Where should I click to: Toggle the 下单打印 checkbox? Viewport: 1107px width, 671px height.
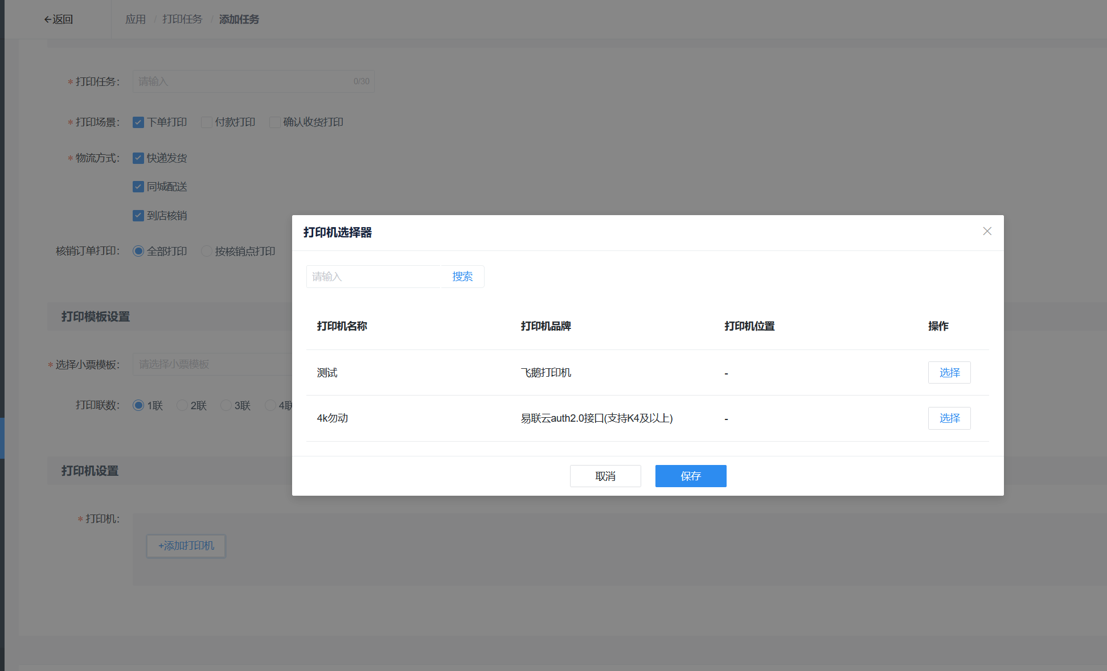tap(138, 122)
